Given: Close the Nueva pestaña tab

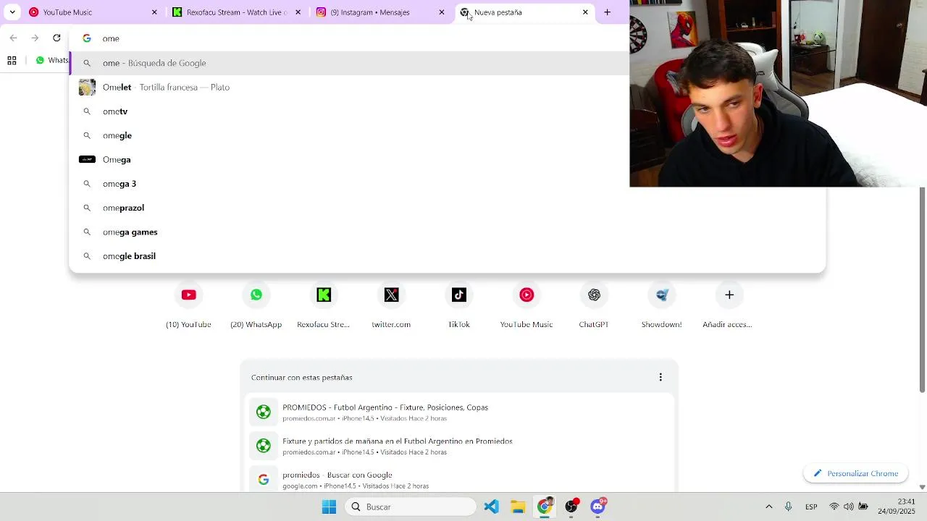Looking at the screenshot, I should pyautogui.click(x=585, y=12).
